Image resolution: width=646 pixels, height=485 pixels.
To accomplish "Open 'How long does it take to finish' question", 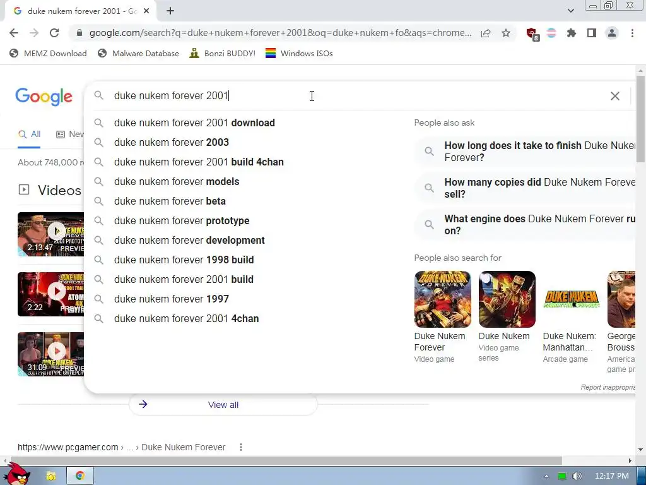I will point(526,152).
